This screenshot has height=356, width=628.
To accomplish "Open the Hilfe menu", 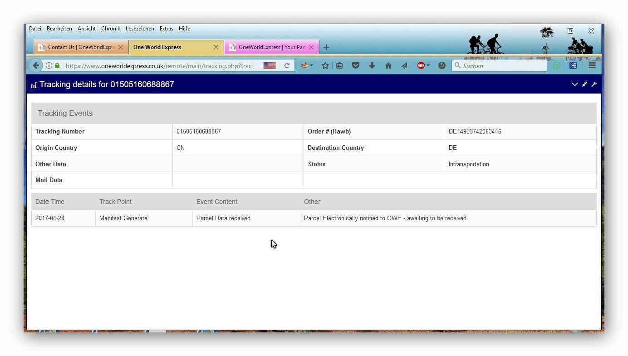I will pos(184,29).
